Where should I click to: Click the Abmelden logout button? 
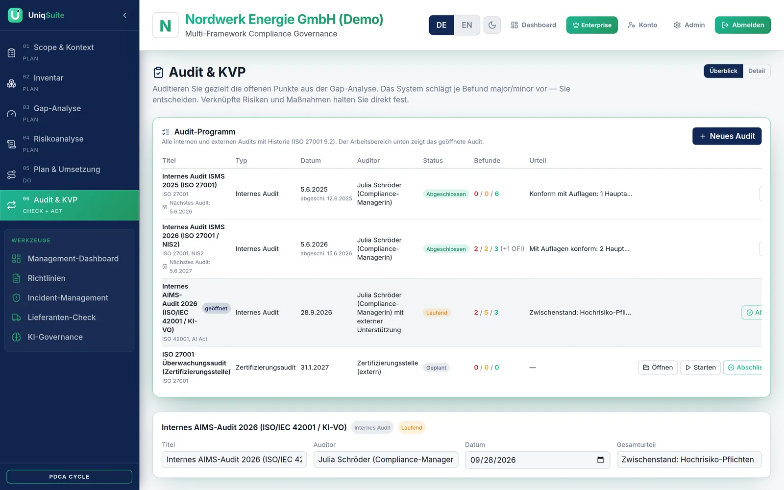pos(743,25)
